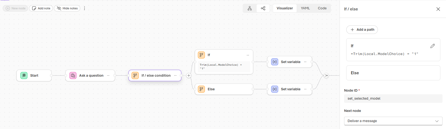Open the Ask a question node options menu

(108, 76)
